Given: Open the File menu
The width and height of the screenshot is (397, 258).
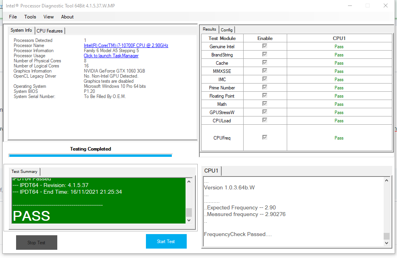Looking at the screenshot, I should tap(13, 17).
